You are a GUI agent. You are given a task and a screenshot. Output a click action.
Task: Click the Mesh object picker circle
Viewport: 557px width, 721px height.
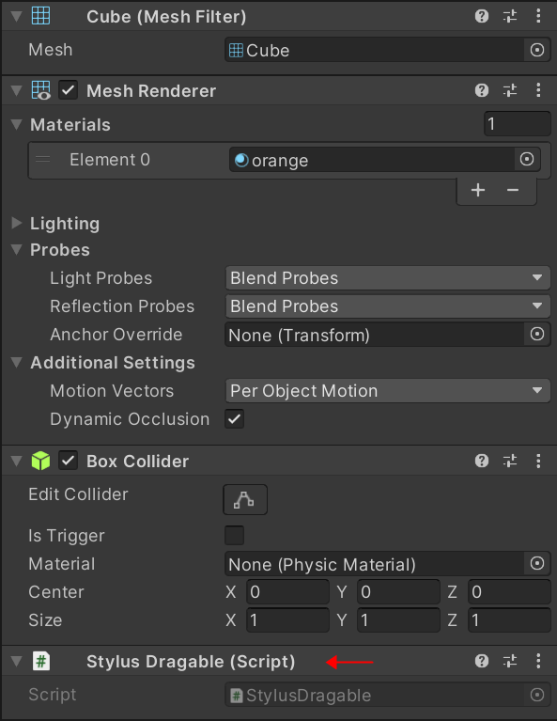(536, 50)
